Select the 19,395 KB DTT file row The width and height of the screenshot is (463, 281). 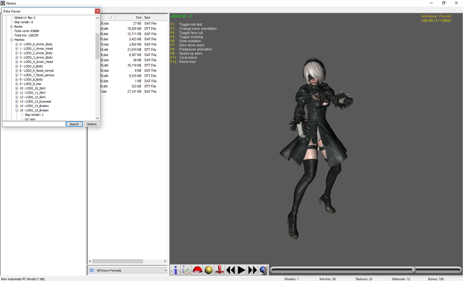coord(128,29)
